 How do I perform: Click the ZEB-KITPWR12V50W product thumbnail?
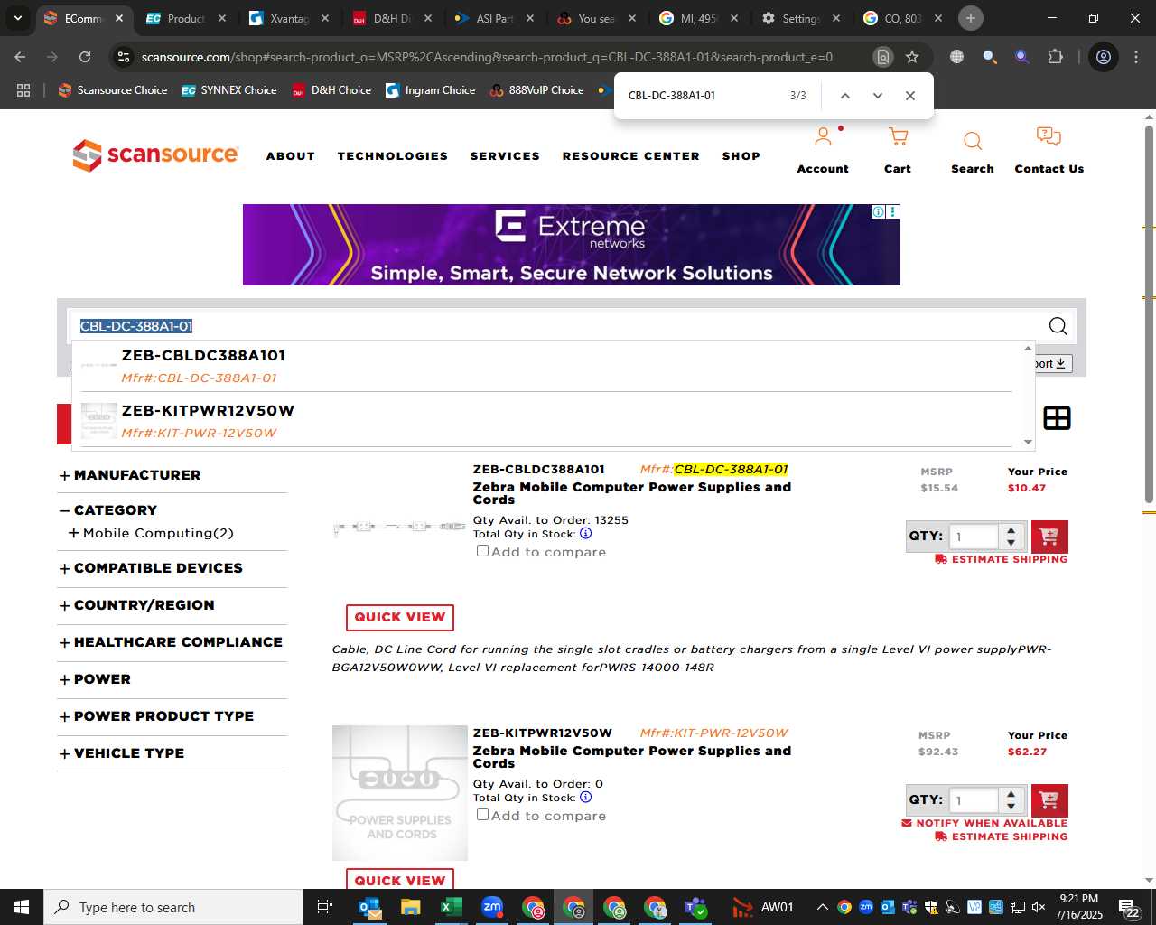coord(400,793)
